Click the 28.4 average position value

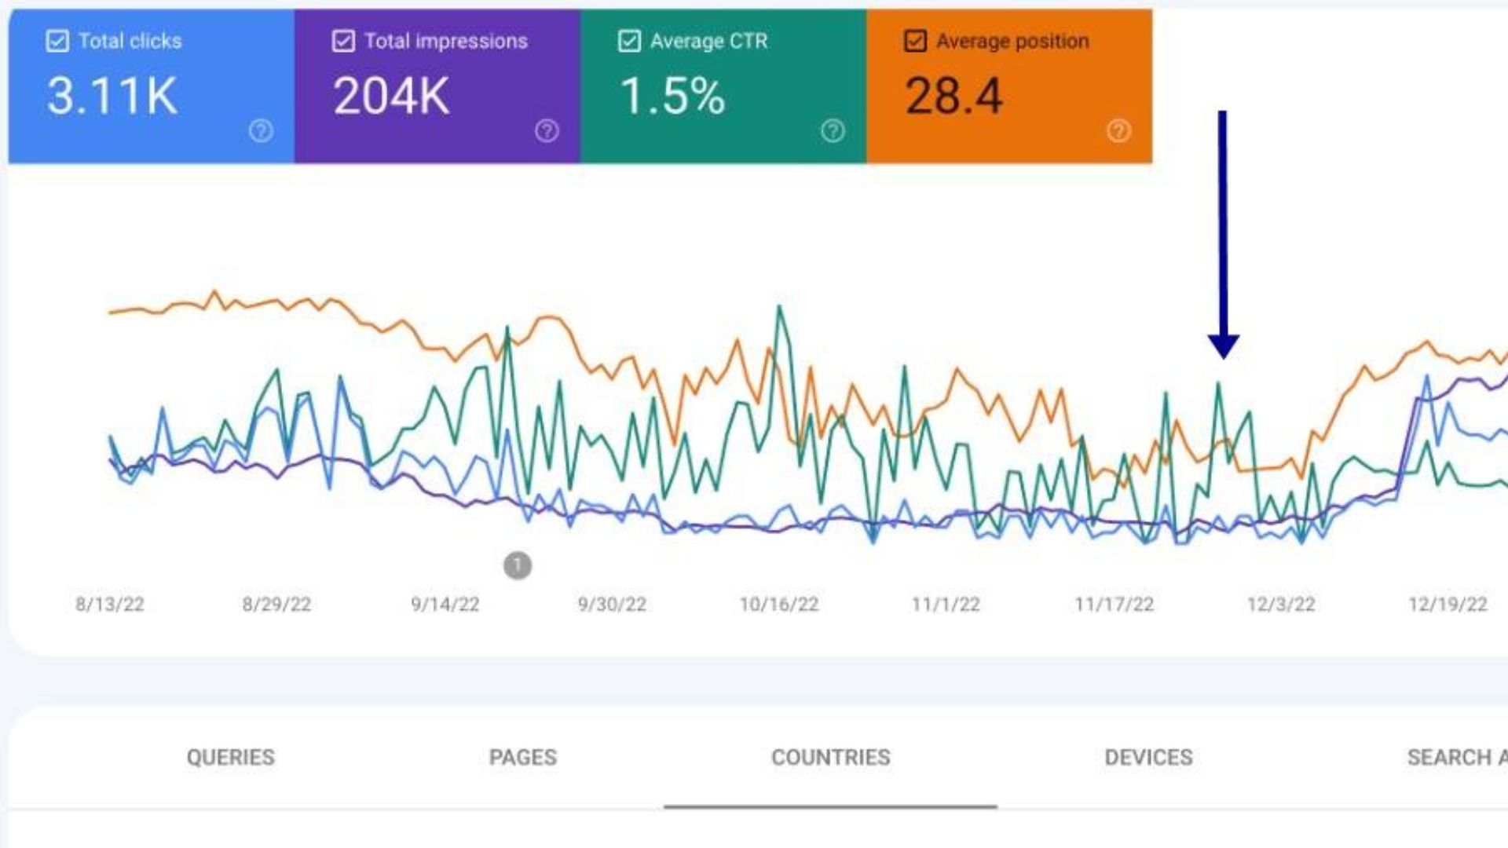[x=953, y=96]
